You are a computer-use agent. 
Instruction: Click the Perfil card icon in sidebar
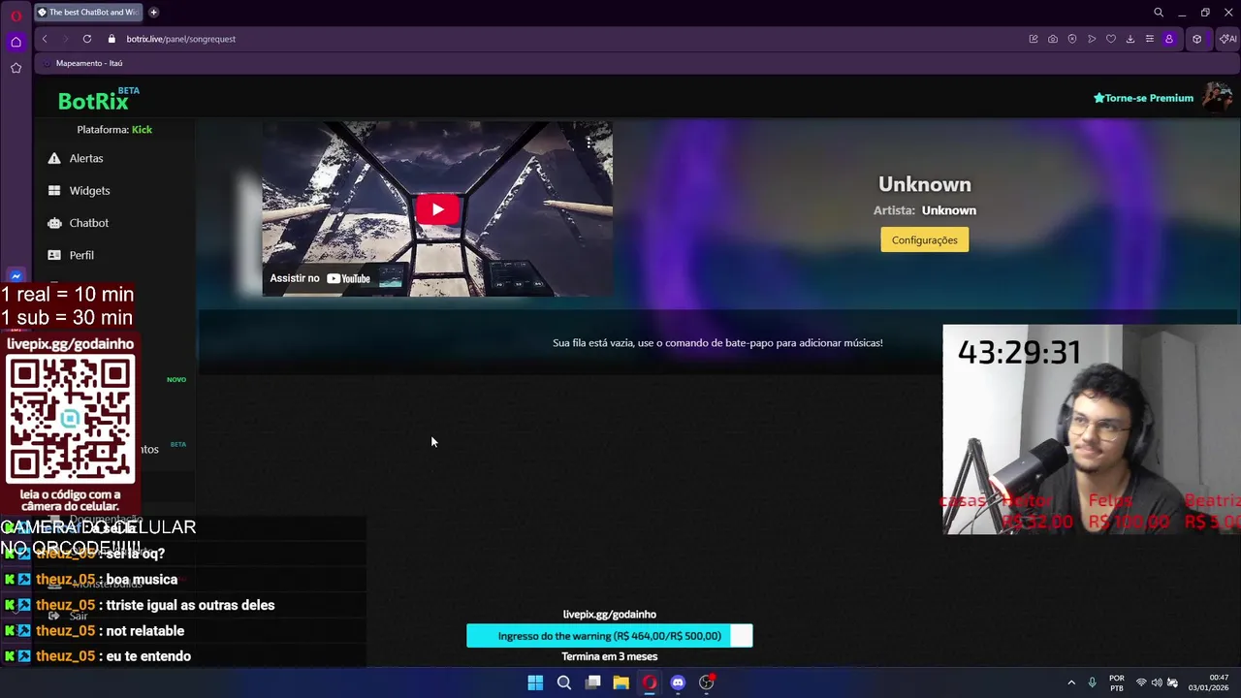coord(54,255)
